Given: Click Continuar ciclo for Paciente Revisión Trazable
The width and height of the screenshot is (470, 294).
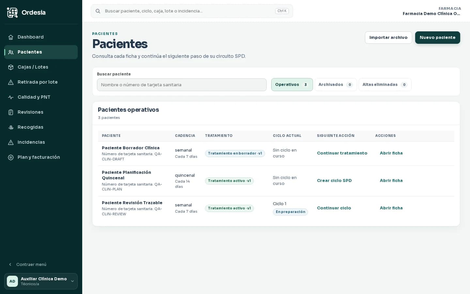Looking at the screenshot, I should [x=334, y=208].
